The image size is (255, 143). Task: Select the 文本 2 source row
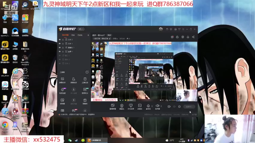(x=74, y=39)
